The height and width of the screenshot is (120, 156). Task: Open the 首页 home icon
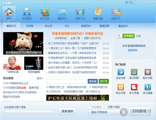(x=9, y=13)
